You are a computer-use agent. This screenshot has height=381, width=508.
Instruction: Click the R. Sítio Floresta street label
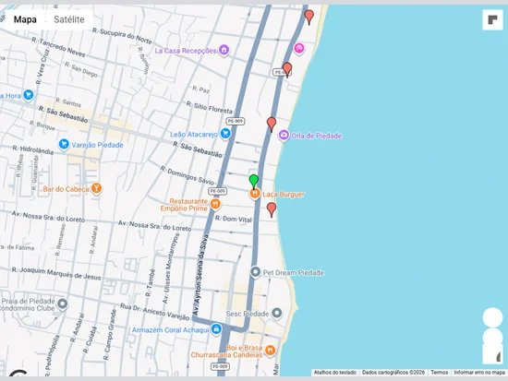pyautogui.click(x=210, y=107)
